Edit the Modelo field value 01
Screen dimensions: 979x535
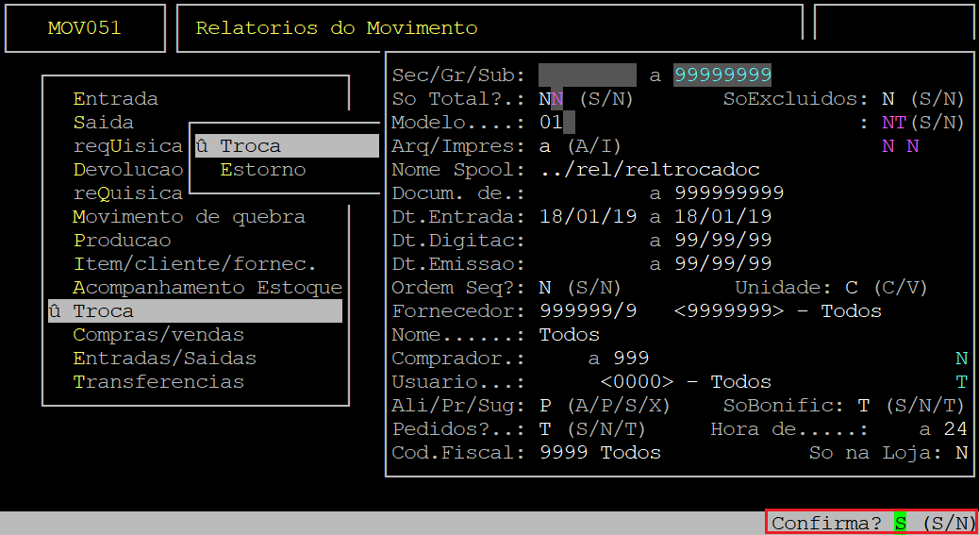[x=551, y=123]
